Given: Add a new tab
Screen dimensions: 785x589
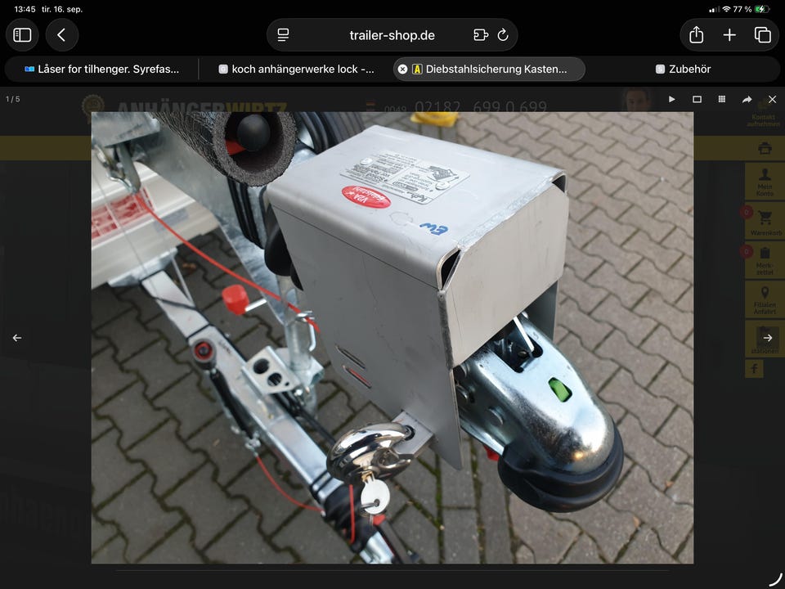Looking at the screenshot, I should tap(729, 34).
